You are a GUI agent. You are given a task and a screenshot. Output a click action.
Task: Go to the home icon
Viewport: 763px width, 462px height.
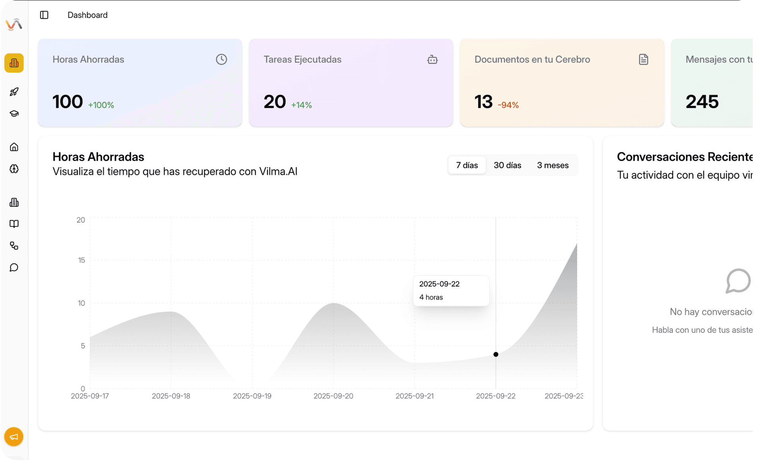[14, 147]
